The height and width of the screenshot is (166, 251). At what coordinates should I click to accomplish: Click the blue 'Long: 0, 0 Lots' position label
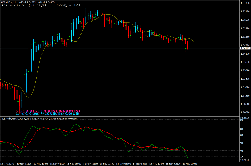click(x=47, y=113)
